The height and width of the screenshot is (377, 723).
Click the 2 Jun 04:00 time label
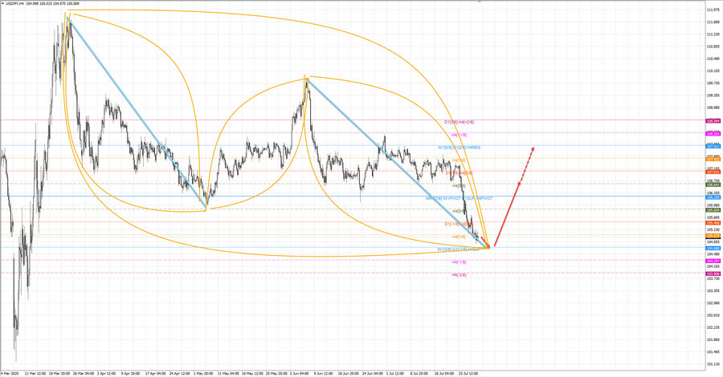300,374
